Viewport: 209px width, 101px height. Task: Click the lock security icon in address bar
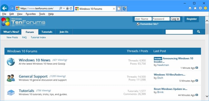click(x=67, y=8)
